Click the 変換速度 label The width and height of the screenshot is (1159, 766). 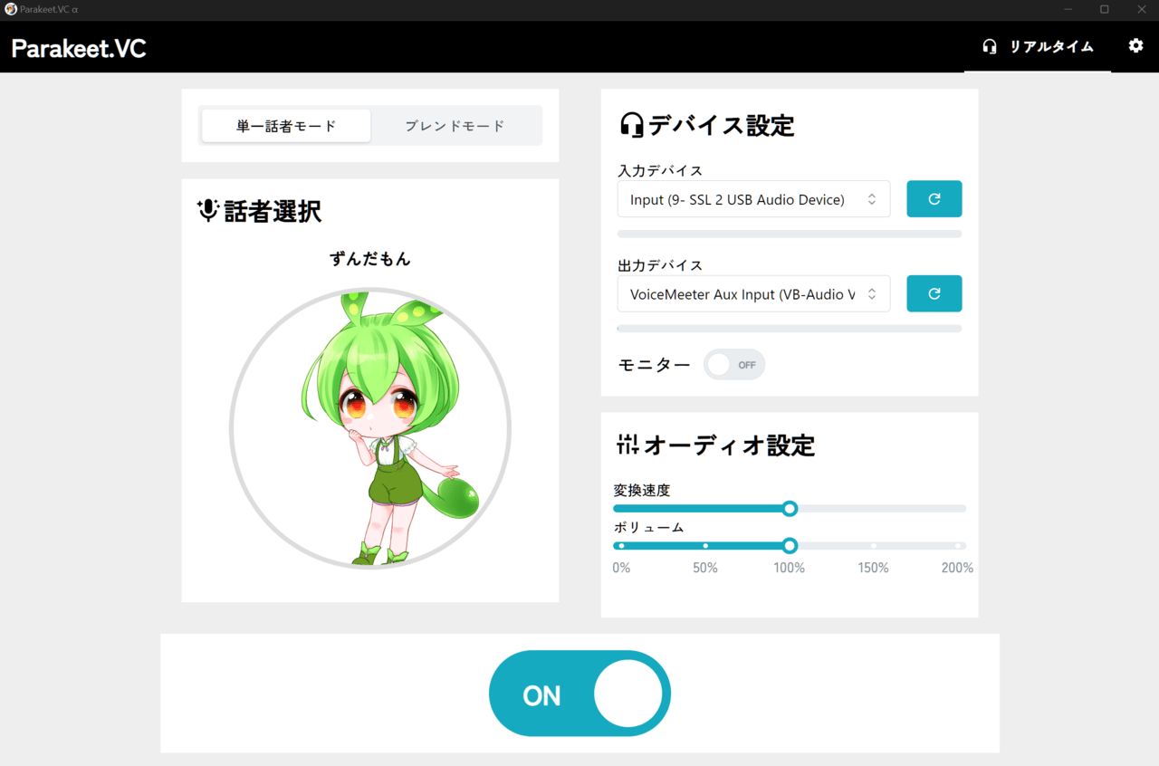pyautogui.click(x=641, y=490)
